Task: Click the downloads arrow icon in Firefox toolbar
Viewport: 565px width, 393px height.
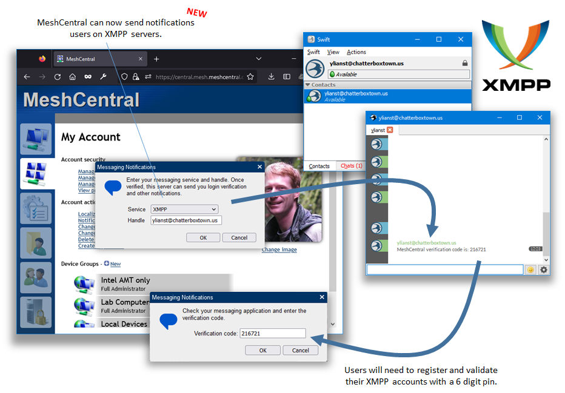Action: pyautogui.click(x=271, y=77)
